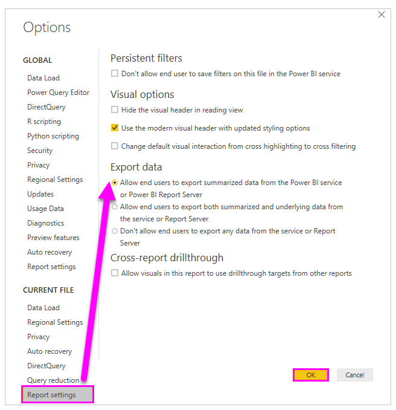Select Privacy under GLOBAL
This screenshot has width=396, height=410.
coord(39,165)
